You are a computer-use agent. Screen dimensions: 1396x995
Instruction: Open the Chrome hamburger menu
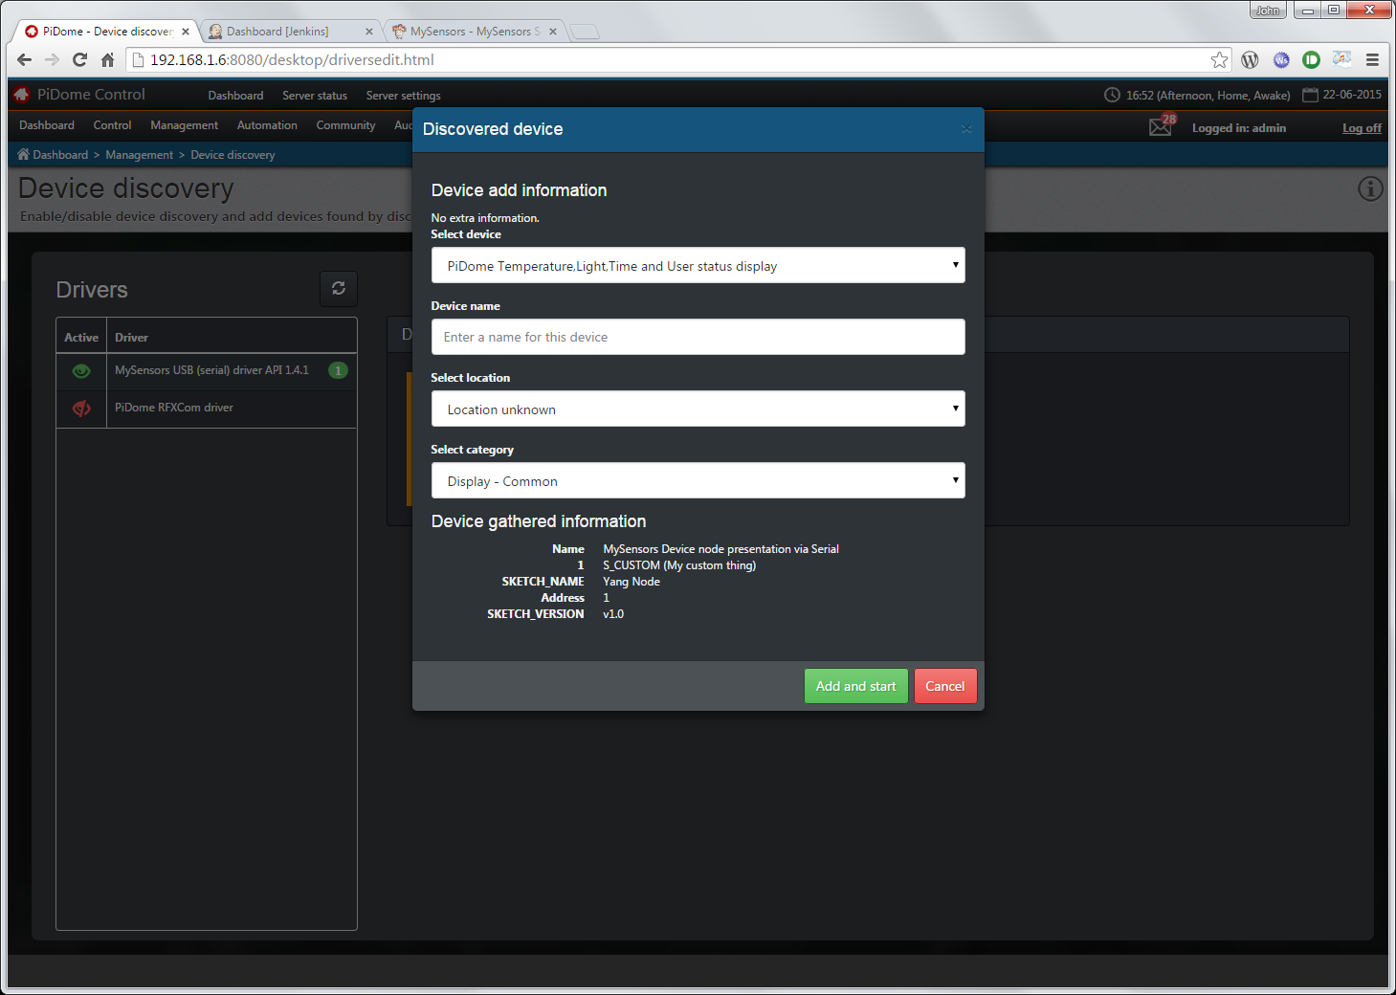pos(1372,60)
